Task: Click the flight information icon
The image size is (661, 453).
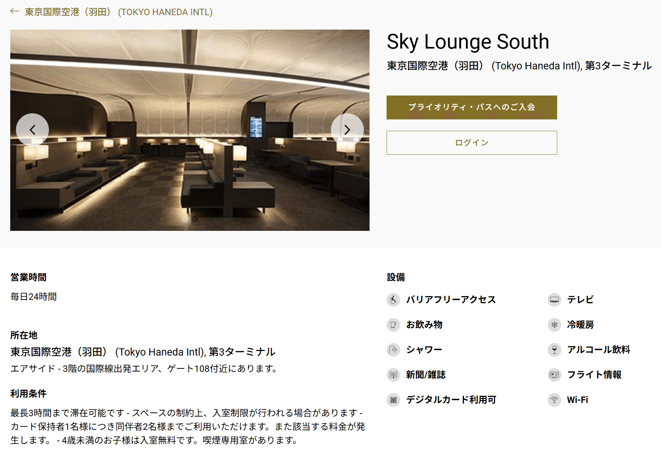Action: tap(554, 375)
